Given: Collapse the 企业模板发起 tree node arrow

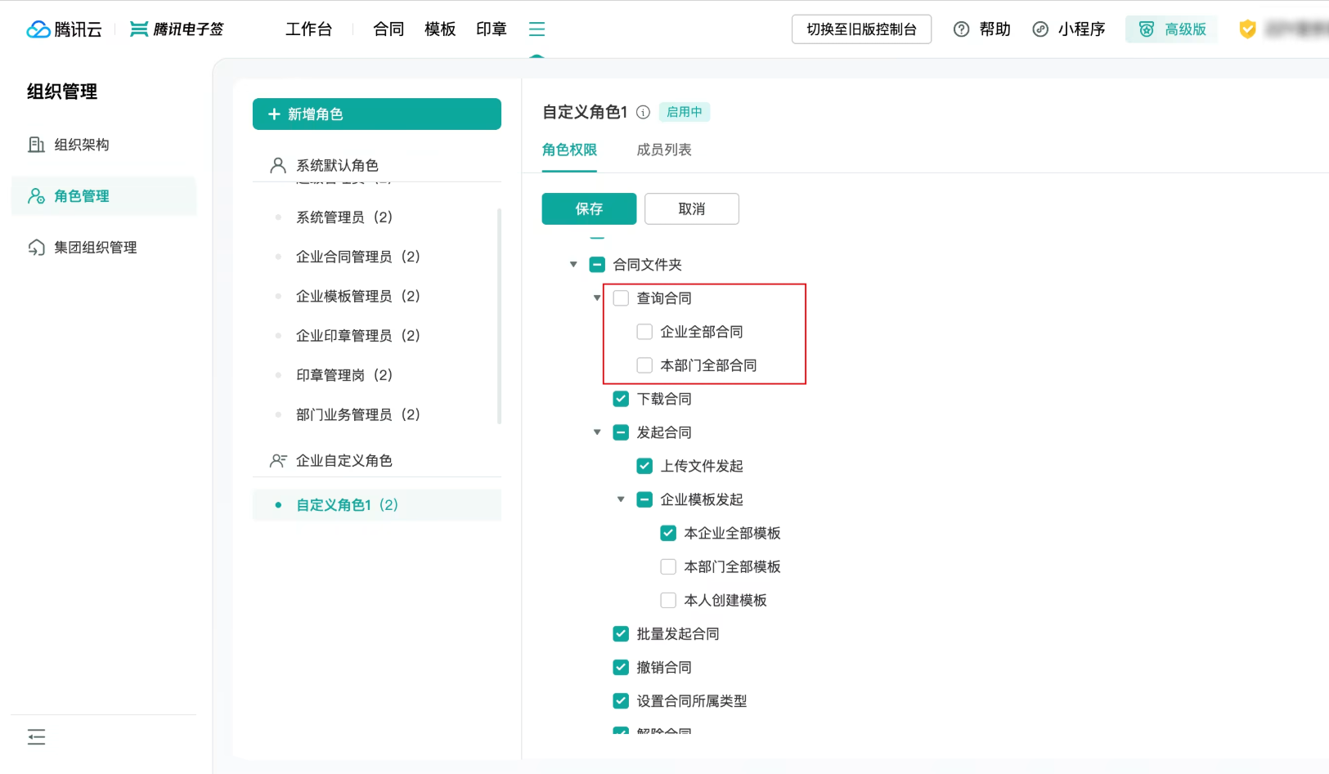Looking at the screenshot, I should pyautogui.click(x=621, y=499).
